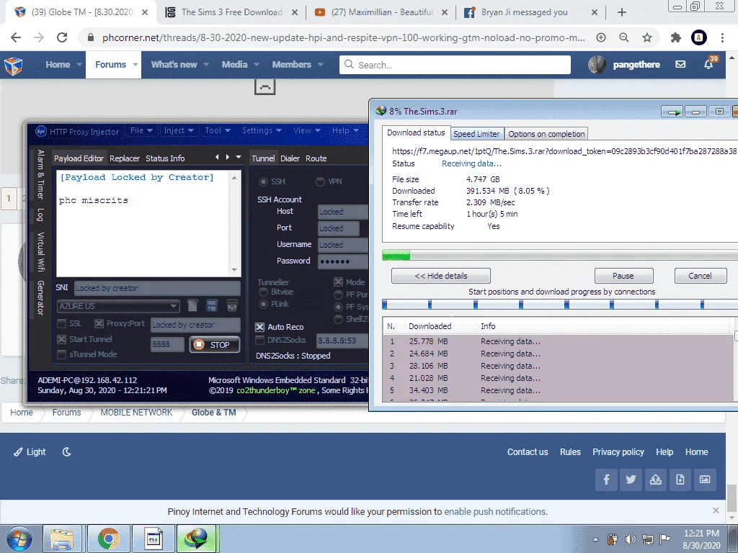Click the browser back arrow
Image resolution: width=738 pixels, height=553 pixels.
16,37
